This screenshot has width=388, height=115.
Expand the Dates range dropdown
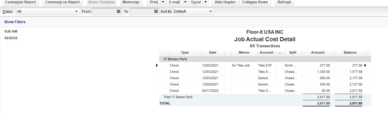pos(77,11)
